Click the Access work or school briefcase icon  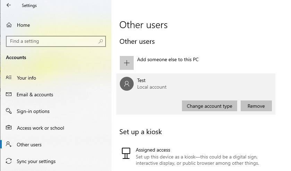tap(9, 128)
